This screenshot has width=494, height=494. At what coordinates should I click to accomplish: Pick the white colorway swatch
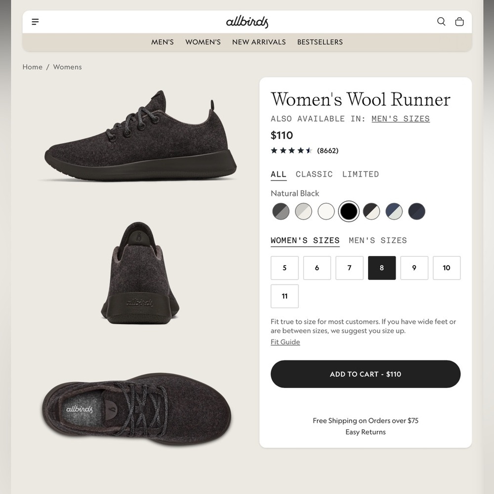[326, 211]
